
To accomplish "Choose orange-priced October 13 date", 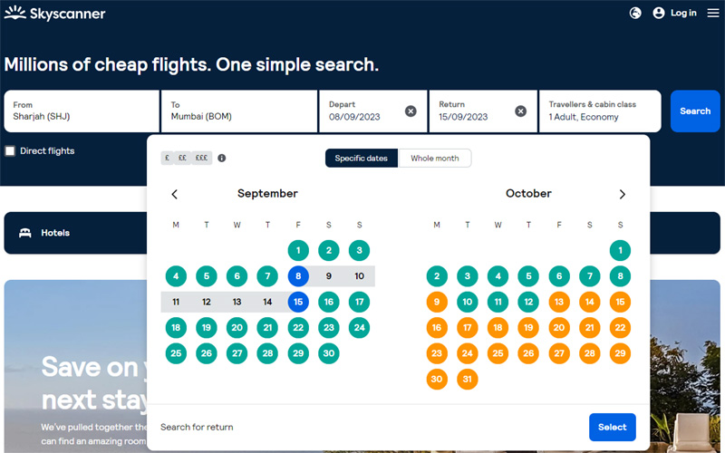I will [x=559, y=302].
